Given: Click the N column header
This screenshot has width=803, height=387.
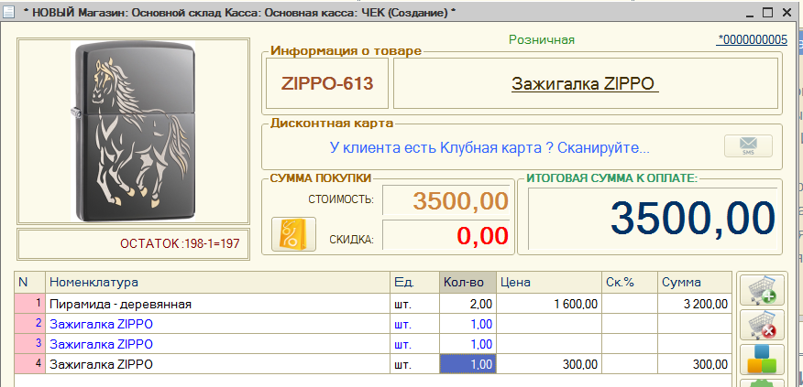Looking at the screenshot, I should pyautogui.click(x=30, y=282).
